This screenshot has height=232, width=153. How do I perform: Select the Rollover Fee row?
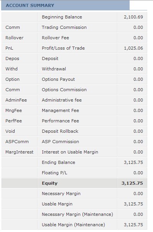tap(74, 38)
